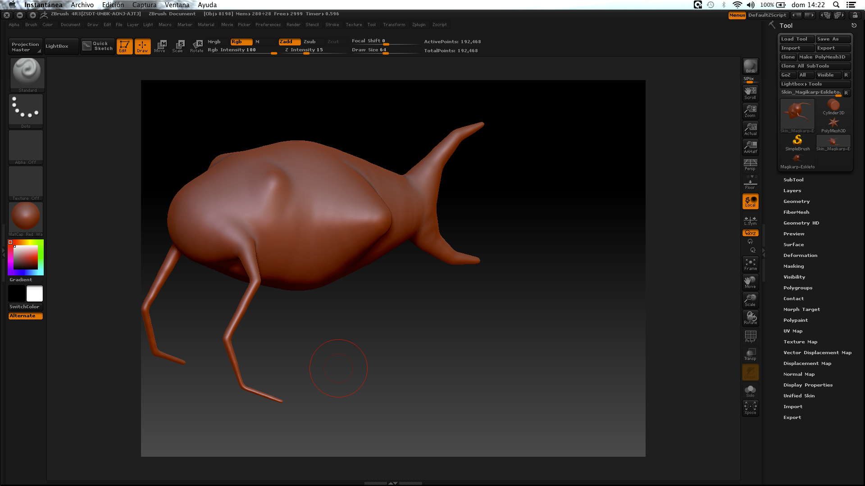This screenshot has height=486, width=865.
Task: Activate the Solo mode icon
Action: click(750, 391)
